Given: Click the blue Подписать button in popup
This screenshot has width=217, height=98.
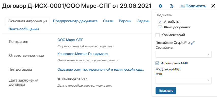Looking at the screenshot, I should pyautogui.click(x=166, y=91).
